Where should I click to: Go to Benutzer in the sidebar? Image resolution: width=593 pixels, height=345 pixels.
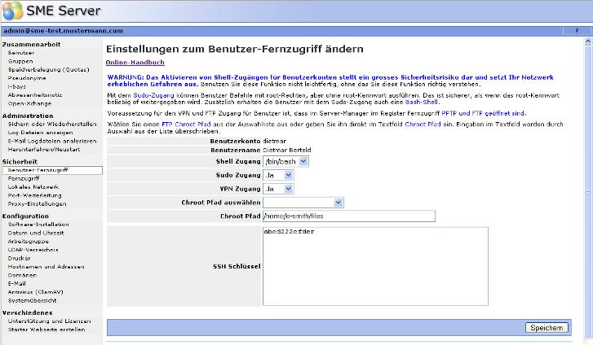pos(21,52)
